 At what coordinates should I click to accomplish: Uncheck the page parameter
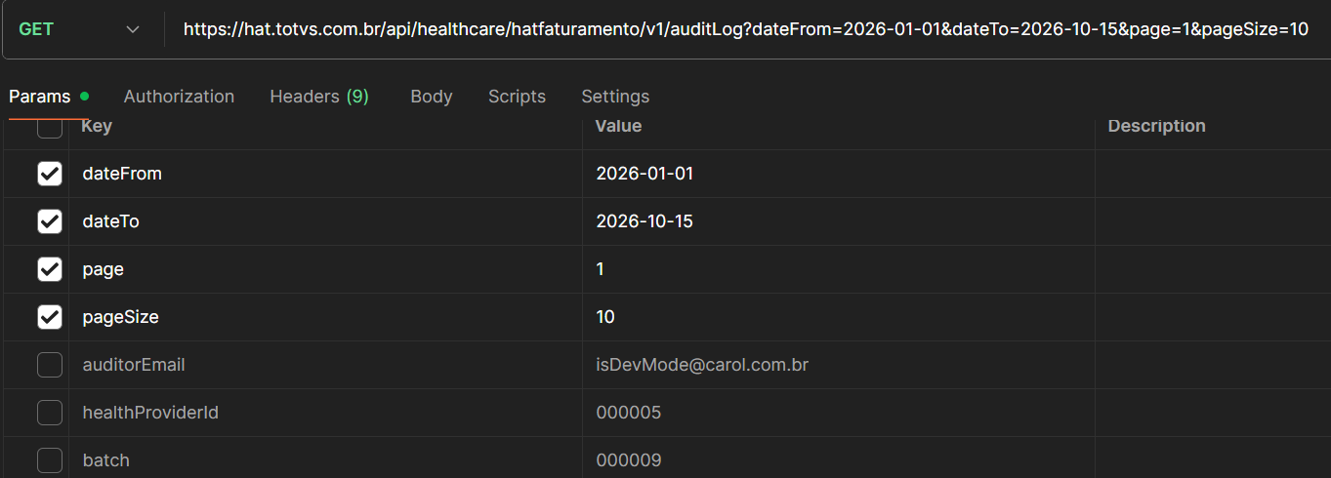[50, 269]
